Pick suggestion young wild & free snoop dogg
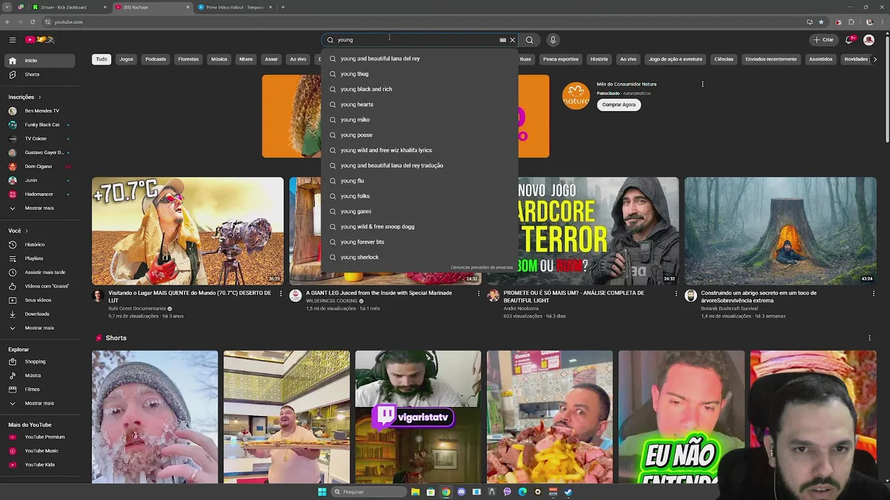This screenshot has height=500, width=890. coord(420,226)
